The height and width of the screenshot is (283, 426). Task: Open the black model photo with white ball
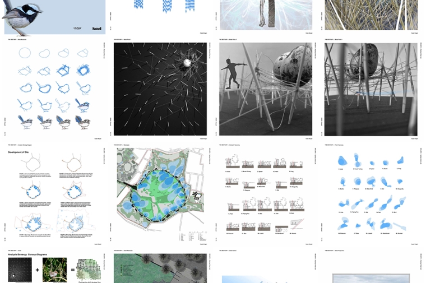pos(160,89)
